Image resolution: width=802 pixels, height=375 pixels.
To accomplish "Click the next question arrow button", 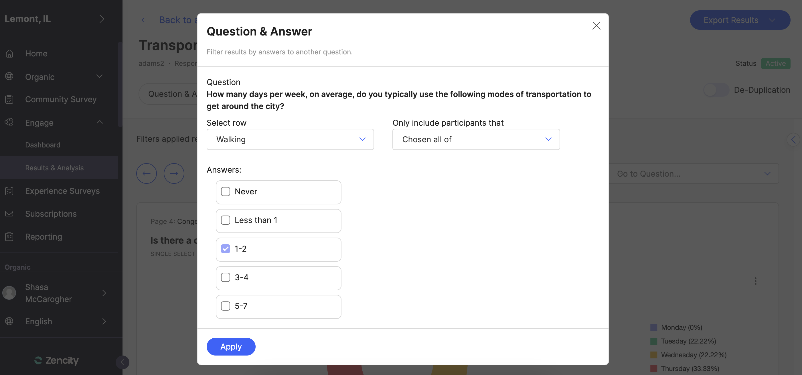I will (174, 173).
